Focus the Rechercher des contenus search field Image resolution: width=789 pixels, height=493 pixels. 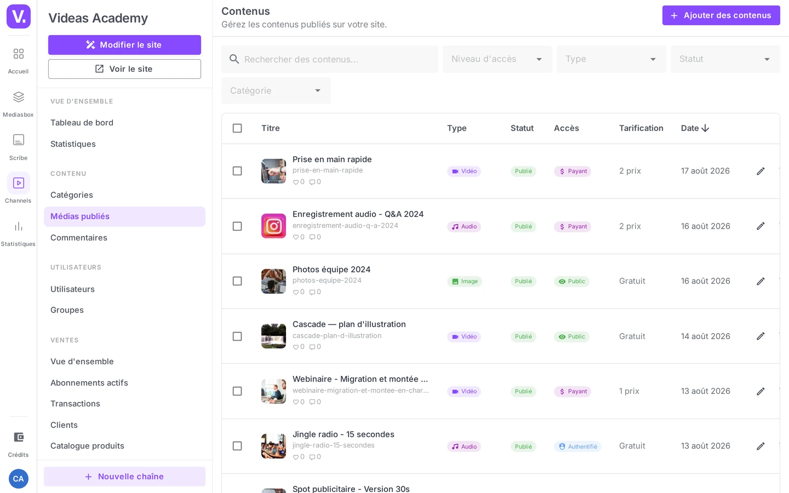click(329, 59)
